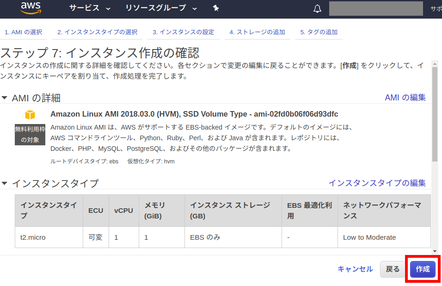Click the ステップ 7 page heading

pyautogui.click(x=99, y=53)
